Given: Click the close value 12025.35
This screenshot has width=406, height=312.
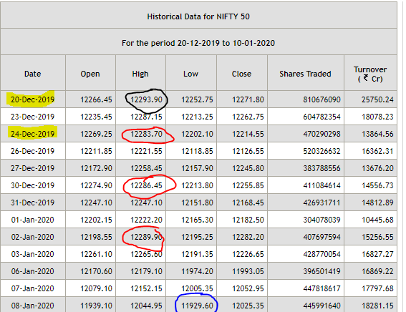Looking at the screenshot, I should click(x=248, y=306).
